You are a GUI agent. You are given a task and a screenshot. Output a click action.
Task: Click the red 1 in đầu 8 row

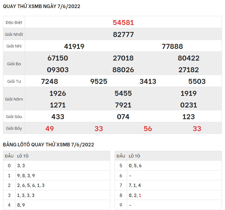140,196
